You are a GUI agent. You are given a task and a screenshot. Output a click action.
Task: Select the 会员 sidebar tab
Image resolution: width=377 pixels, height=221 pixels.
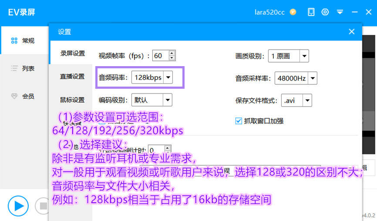(x=25, y=96)
